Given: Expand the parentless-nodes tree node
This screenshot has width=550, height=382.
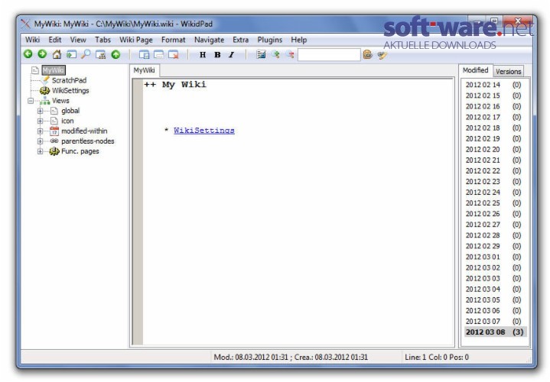Looking at the screenshot, I should [x=40, y=141].
